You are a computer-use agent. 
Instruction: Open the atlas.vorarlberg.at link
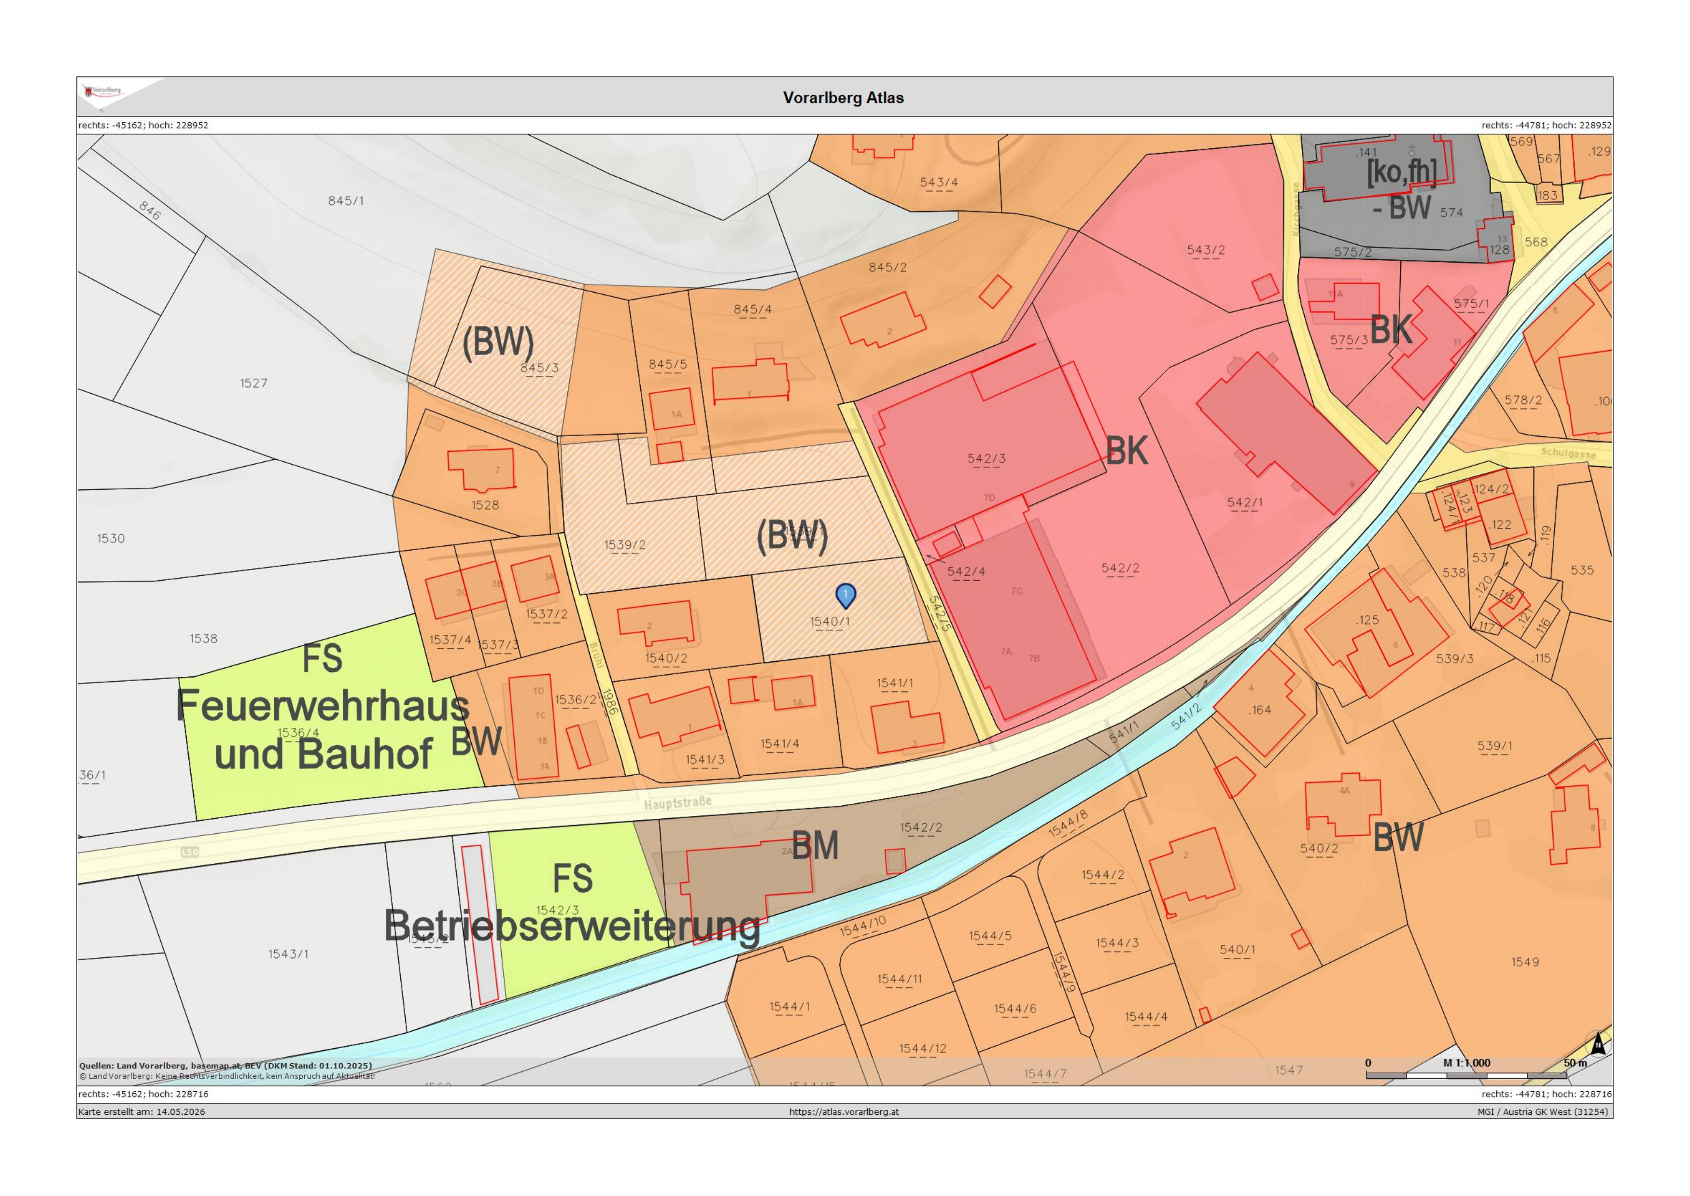(x=844, y=1111)
